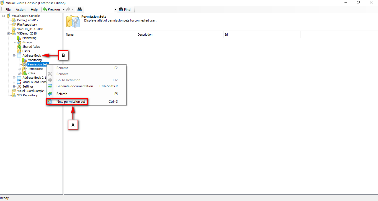Click the Groups people icon
Viewport: 378px width, 201px height.
[19, 42]
